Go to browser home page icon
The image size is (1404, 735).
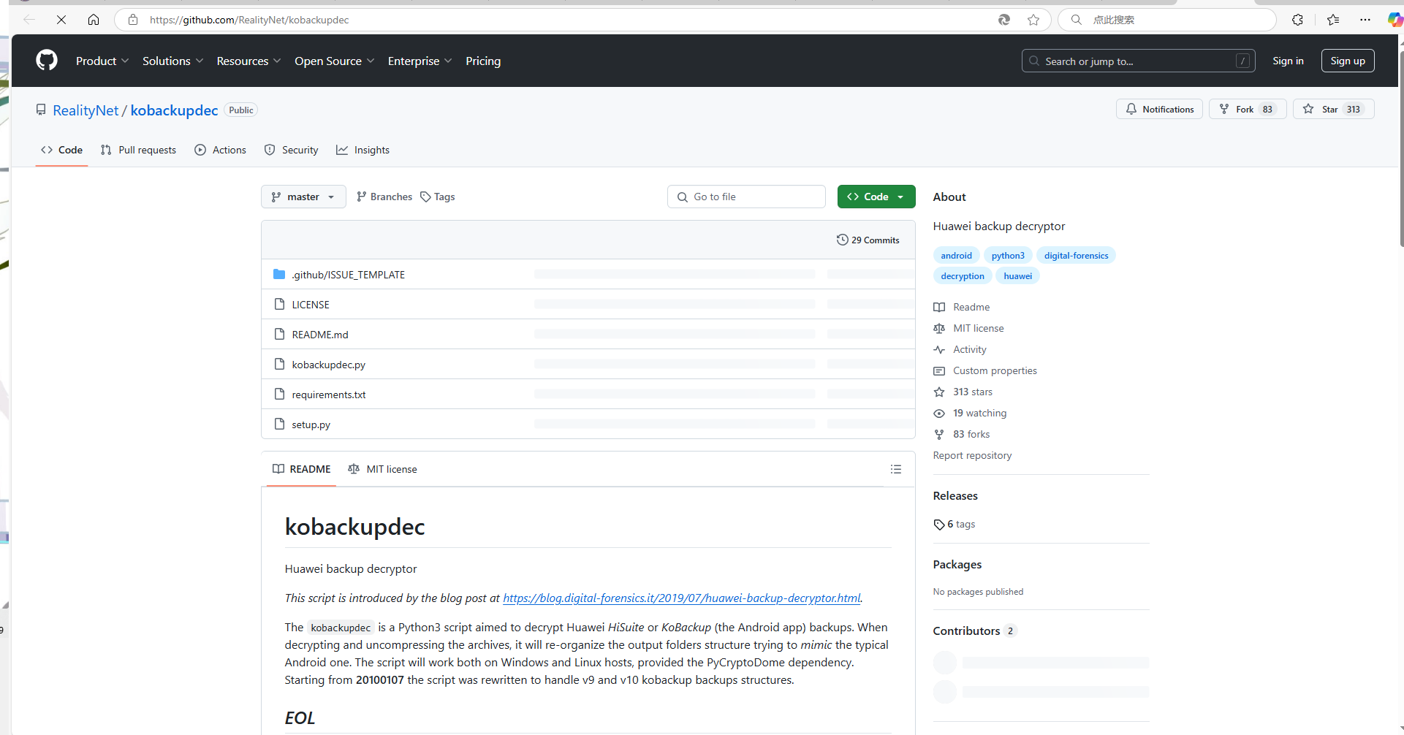point(94,20)
